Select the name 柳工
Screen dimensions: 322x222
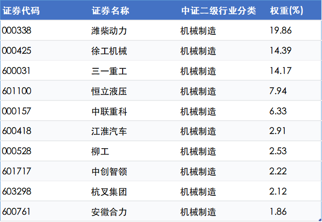[100, 151]
